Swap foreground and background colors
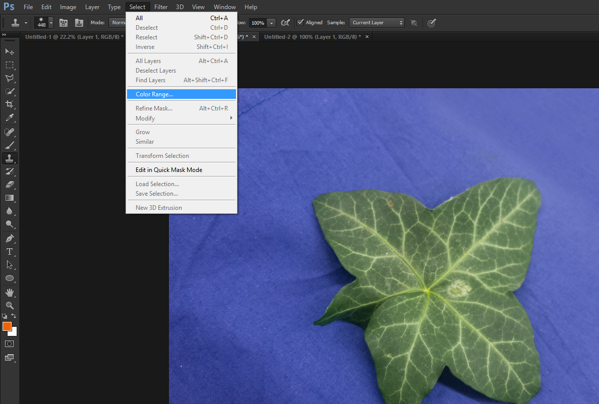 pyautogui.click(x=14, y=316)
